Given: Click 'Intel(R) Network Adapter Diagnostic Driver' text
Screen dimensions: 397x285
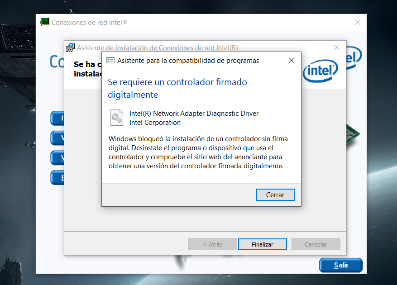Looking at the screenshot, I should point(194,114).
